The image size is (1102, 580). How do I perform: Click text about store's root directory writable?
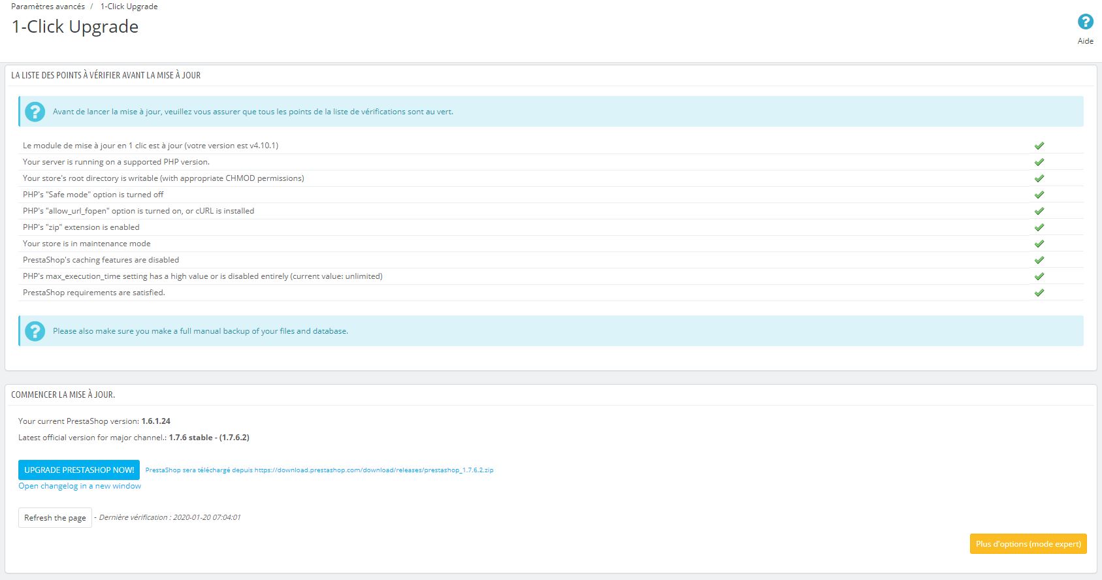[163, 178]
